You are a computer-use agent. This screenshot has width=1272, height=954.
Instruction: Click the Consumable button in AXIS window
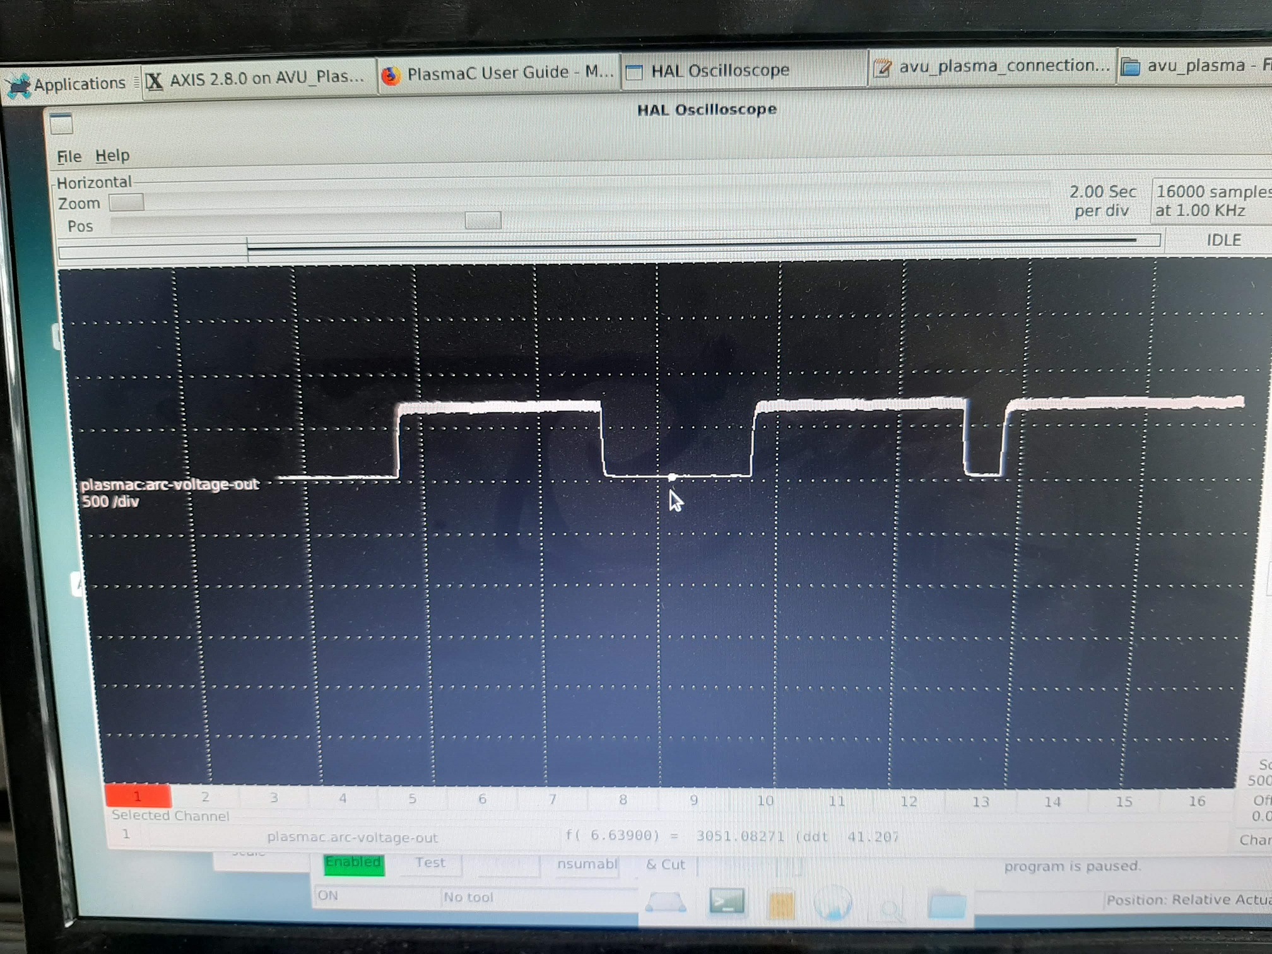coord(587,864)
